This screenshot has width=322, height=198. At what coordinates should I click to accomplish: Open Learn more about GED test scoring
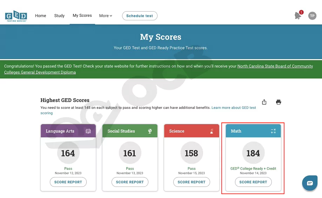click(x=234, y=108)
